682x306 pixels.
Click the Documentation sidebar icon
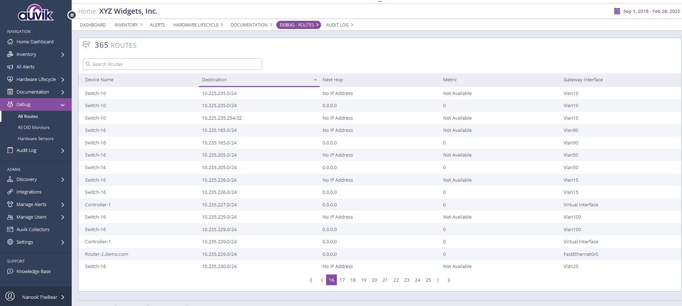[x=10, y=92]
